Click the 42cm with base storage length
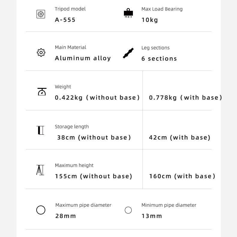The height and width of the screenshot is (237, 237). click(180, 137)
